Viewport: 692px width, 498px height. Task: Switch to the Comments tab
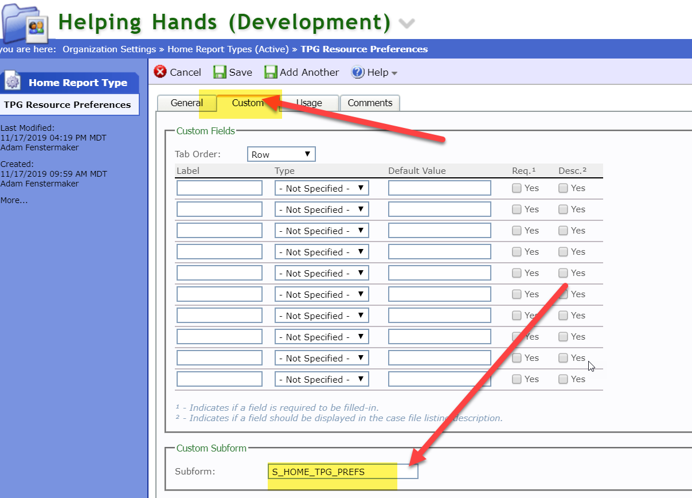370,103
